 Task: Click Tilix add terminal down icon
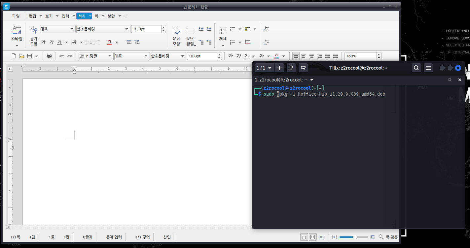(303, 68)
